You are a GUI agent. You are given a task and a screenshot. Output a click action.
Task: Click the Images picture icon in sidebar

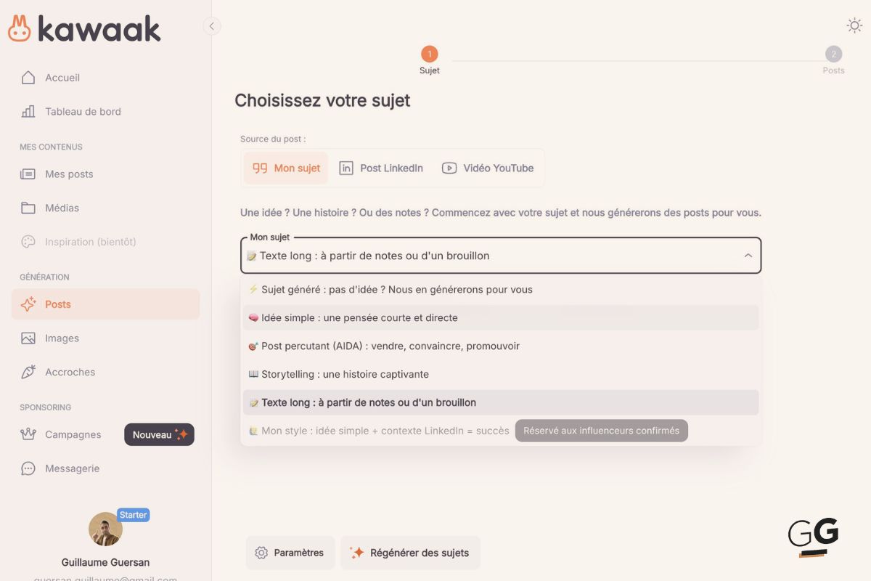click(28, 338)
